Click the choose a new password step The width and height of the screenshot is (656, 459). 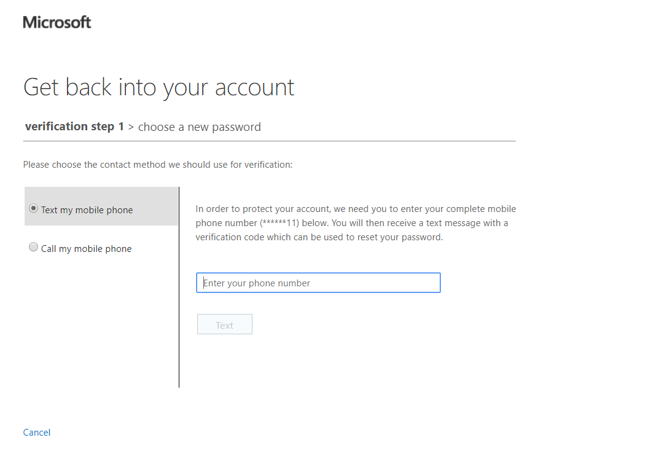click(x=200, y=127)
